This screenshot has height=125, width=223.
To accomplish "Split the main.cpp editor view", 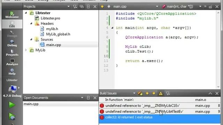I will 210,7.
